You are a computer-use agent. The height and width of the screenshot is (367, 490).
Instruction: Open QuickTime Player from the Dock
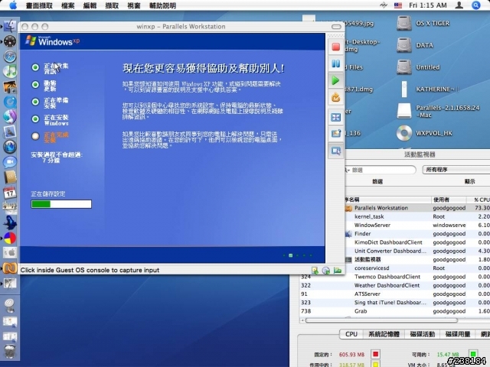(10, 102)
